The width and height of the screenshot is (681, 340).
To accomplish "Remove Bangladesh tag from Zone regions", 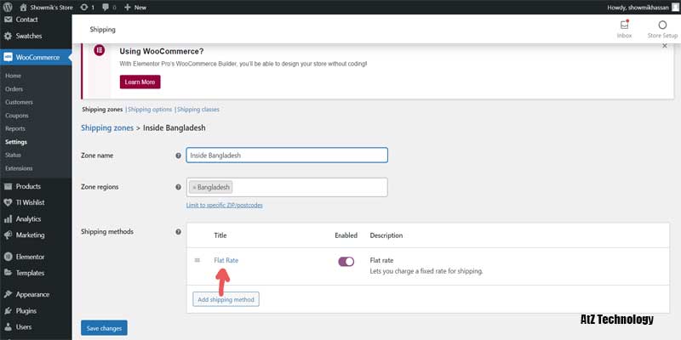I will 194,187.
